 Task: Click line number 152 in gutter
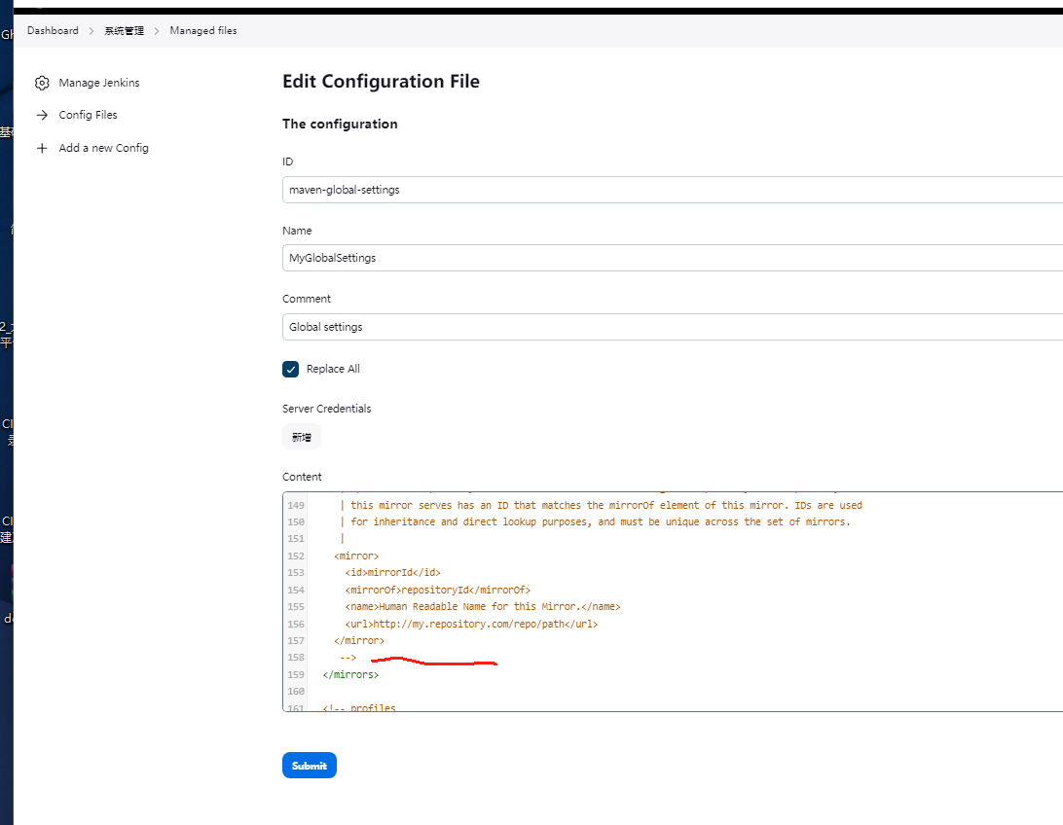(295, 556)
